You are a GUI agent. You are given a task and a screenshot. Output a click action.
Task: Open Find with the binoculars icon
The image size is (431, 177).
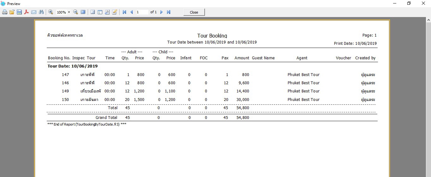(41, 12)
